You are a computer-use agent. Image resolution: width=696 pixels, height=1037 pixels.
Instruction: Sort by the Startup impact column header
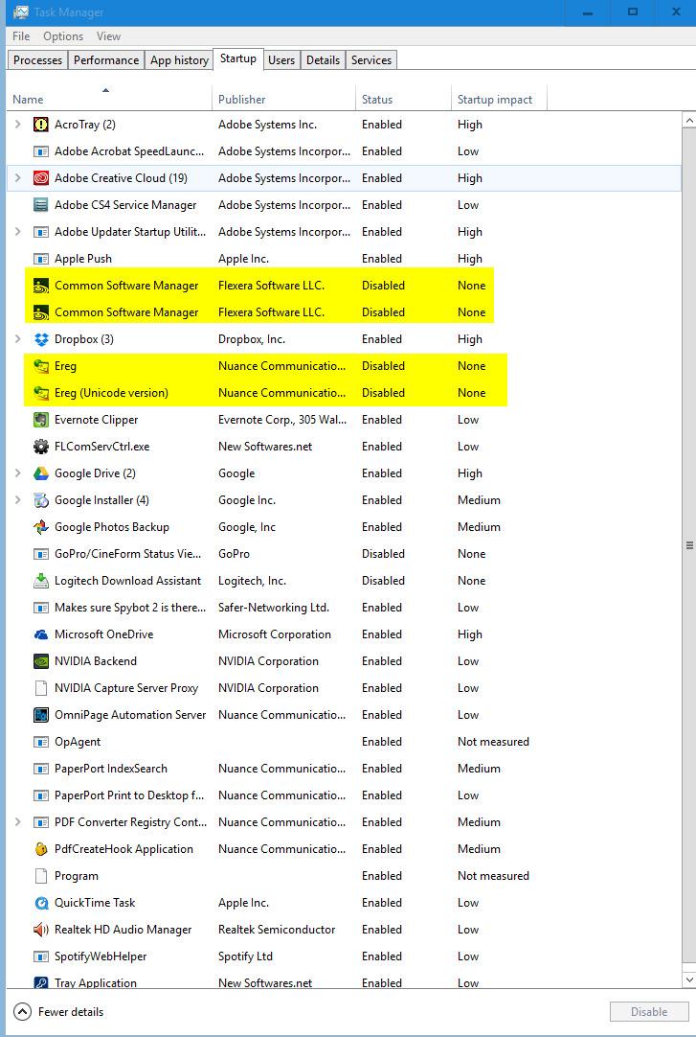(x=499, y=100)
